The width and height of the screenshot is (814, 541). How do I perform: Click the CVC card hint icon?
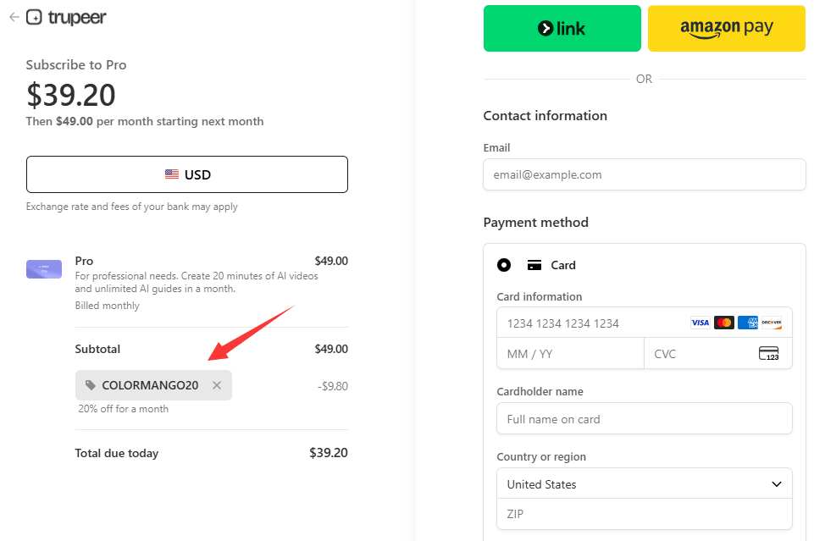coord(769,354)
